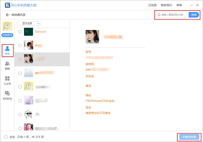
Task: Select the radio button for Diamond
Action: click(x=20, y=32)
